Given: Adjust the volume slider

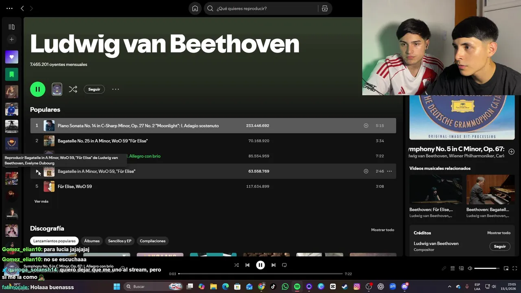Looking at the screenshot, I should point(487,269).
